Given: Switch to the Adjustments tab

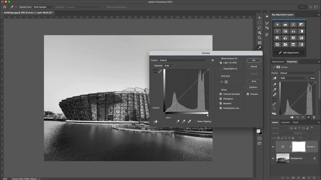Looking at the screenshot, I should (x=278, y=61).
